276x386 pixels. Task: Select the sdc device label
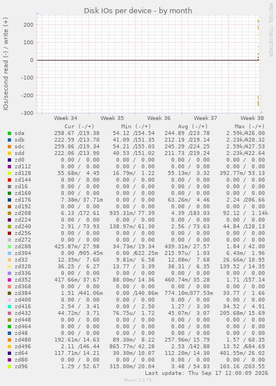(x=19, y=147)
